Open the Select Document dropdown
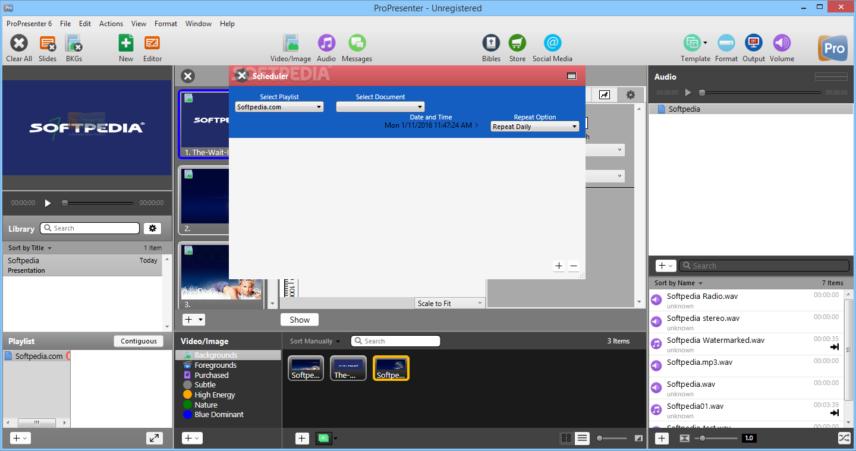 (380, 107)
